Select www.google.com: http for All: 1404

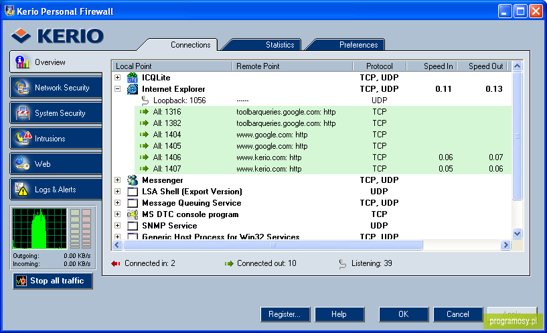point(272,135)
